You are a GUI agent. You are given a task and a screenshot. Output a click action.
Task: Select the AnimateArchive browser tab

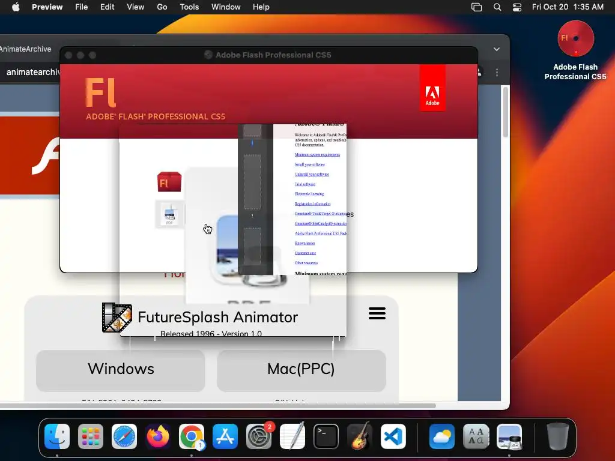tap(26, 49)
